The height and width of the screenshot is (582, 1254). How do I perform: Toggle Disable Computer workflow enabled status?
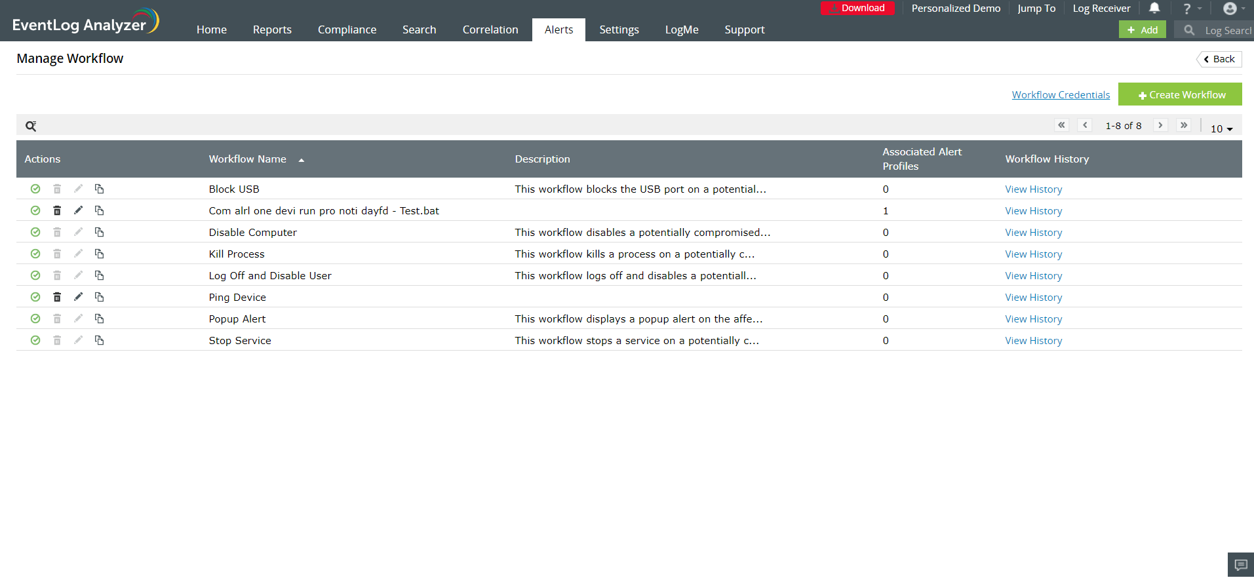coord(35,232)
